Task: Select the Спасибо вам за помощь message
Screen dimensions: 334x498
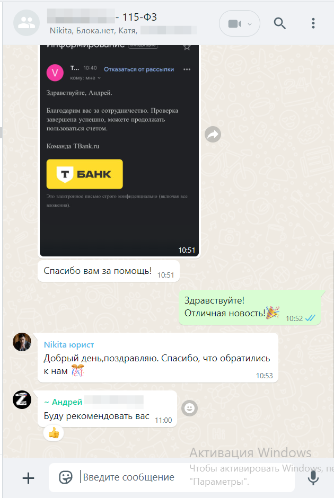Action: (109, 271)
